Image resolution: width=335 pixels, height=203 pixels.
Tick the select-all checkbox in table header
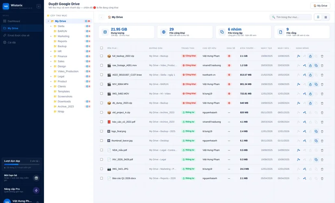tap(102, 48)
